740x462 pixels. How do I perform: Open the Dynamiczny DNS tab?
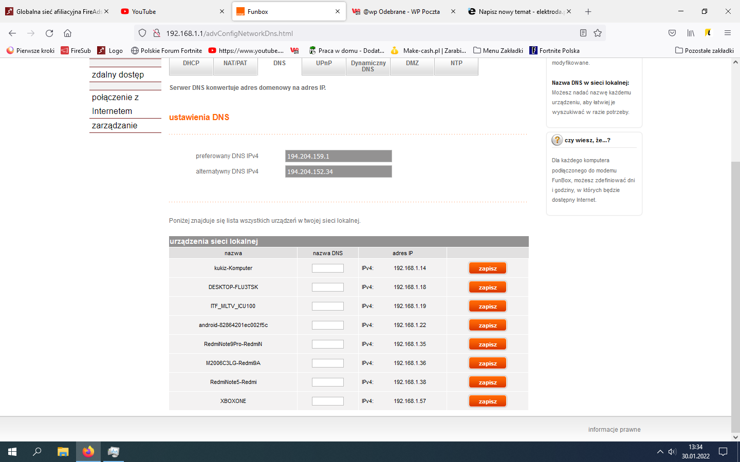coord(368,66)
